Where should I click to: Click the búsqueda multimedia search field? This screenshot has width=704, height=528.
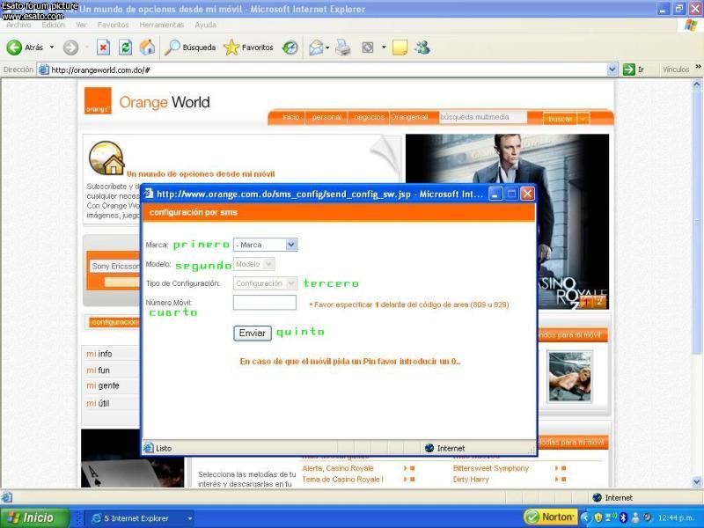tap(482, 117)
